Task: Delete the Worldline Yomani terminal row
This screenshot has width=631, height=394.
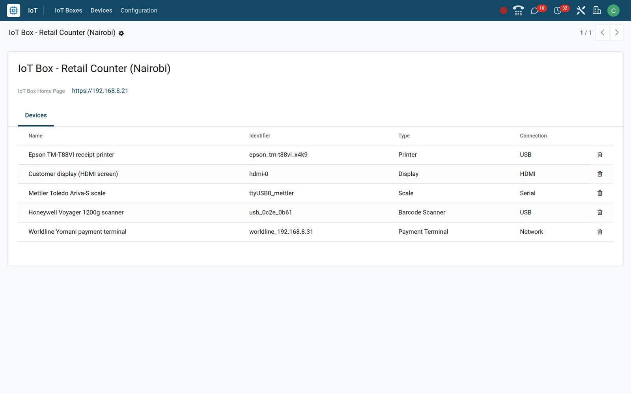Action: click(x=600, y=232)
